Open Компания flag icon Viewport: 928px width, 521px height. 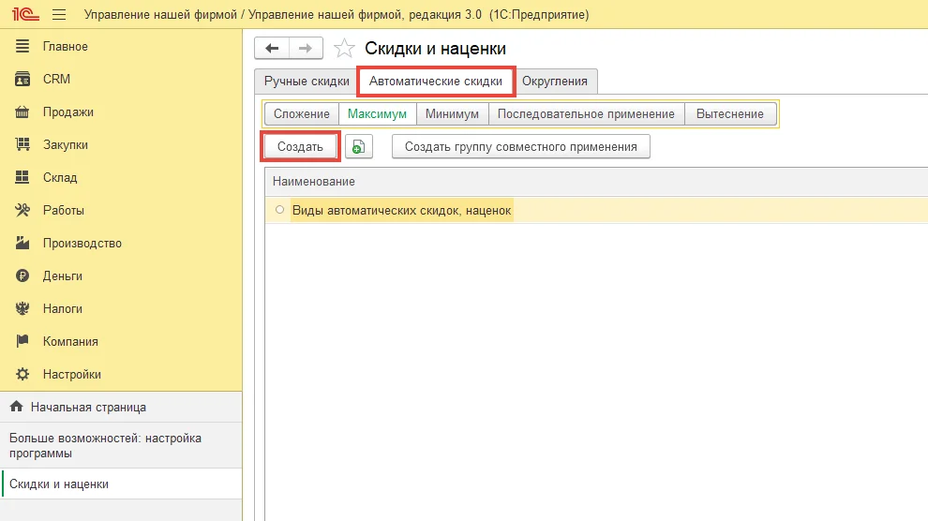(x=22, y=341)
